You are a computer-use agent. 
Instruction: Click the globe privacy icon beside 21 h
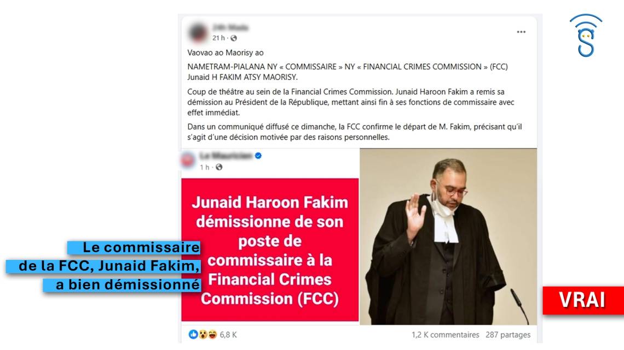tap(234, 38)
